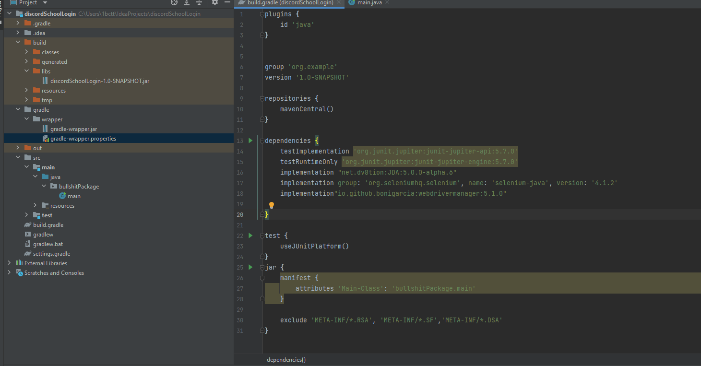Open Project panel gear settings
Viewport: 701px width, 366px height.
[x=215, y=2]
